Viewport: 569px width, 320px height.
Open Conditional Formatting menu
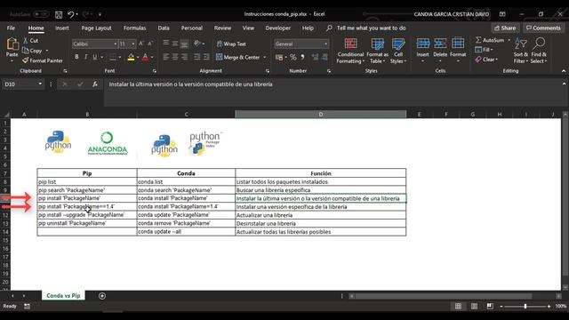350,51
